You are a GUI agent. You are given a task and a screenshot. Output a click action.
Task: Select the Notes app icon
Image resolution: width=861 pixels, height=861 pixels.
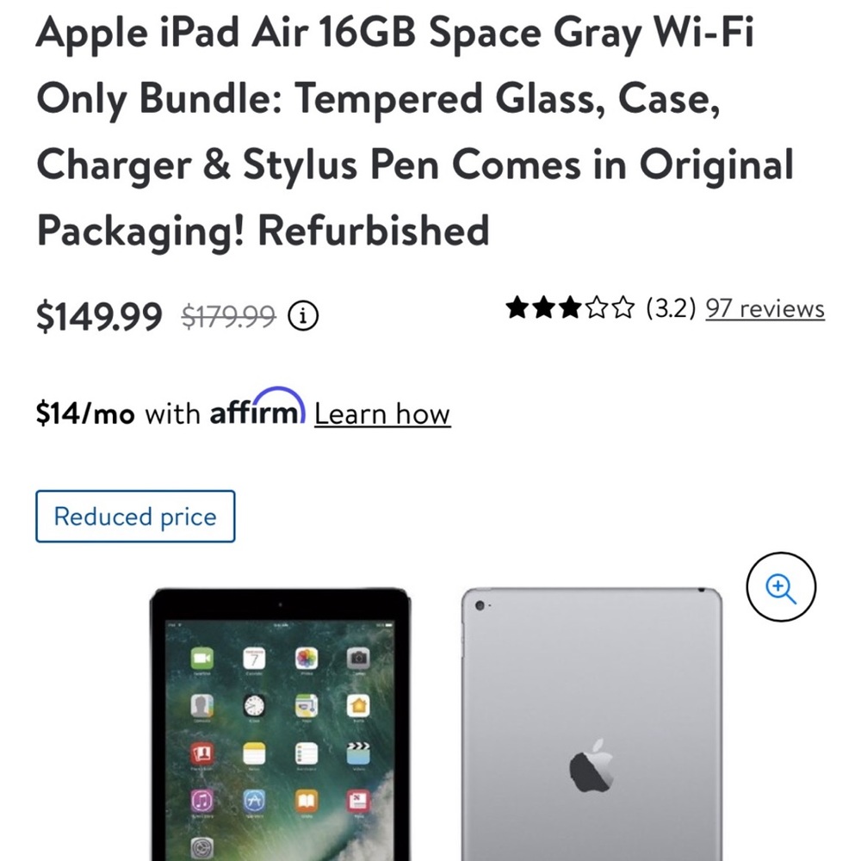(x=254, y=754)
